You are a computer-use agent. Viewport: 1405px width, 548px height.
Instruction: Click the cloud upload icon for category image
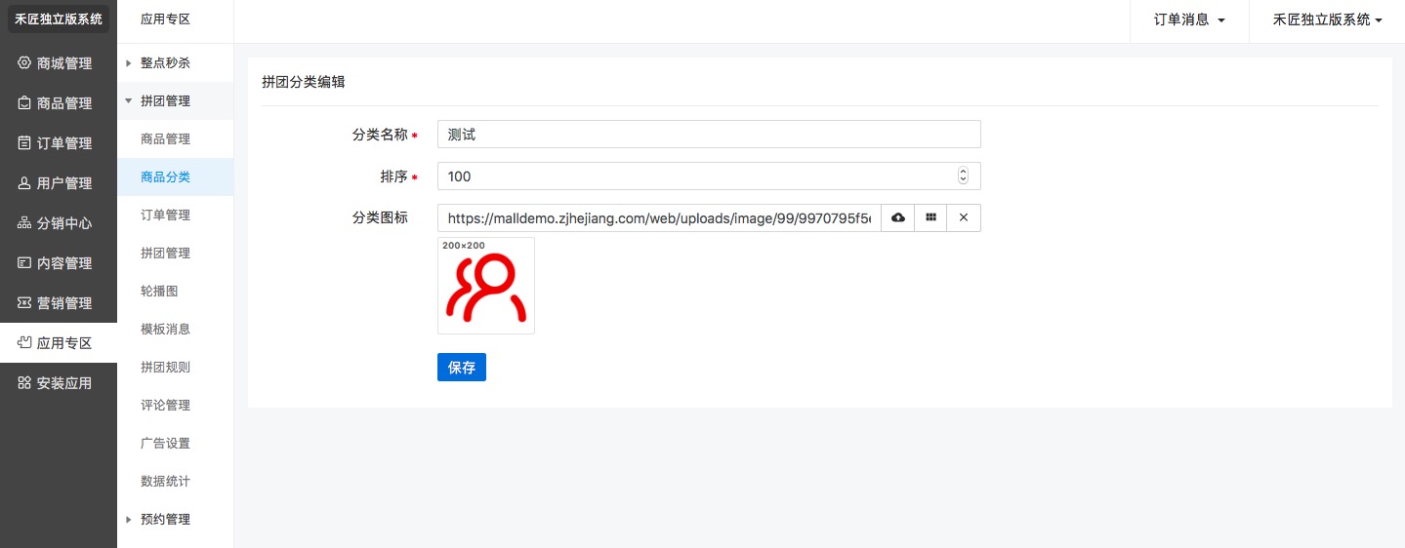(897, 217)
